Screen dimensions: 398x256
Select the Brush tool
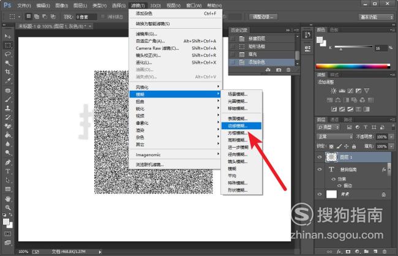(8, 99)
